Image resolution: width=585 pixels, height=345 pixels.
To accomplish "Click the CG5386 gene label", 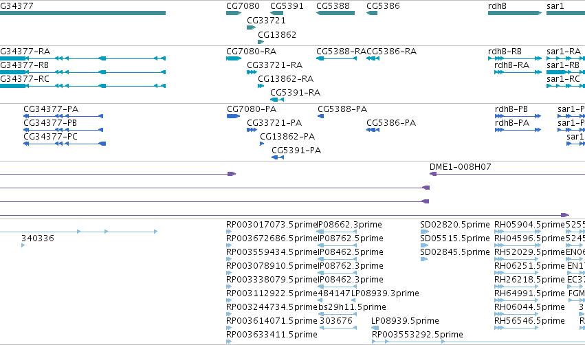I will [383, 6].
